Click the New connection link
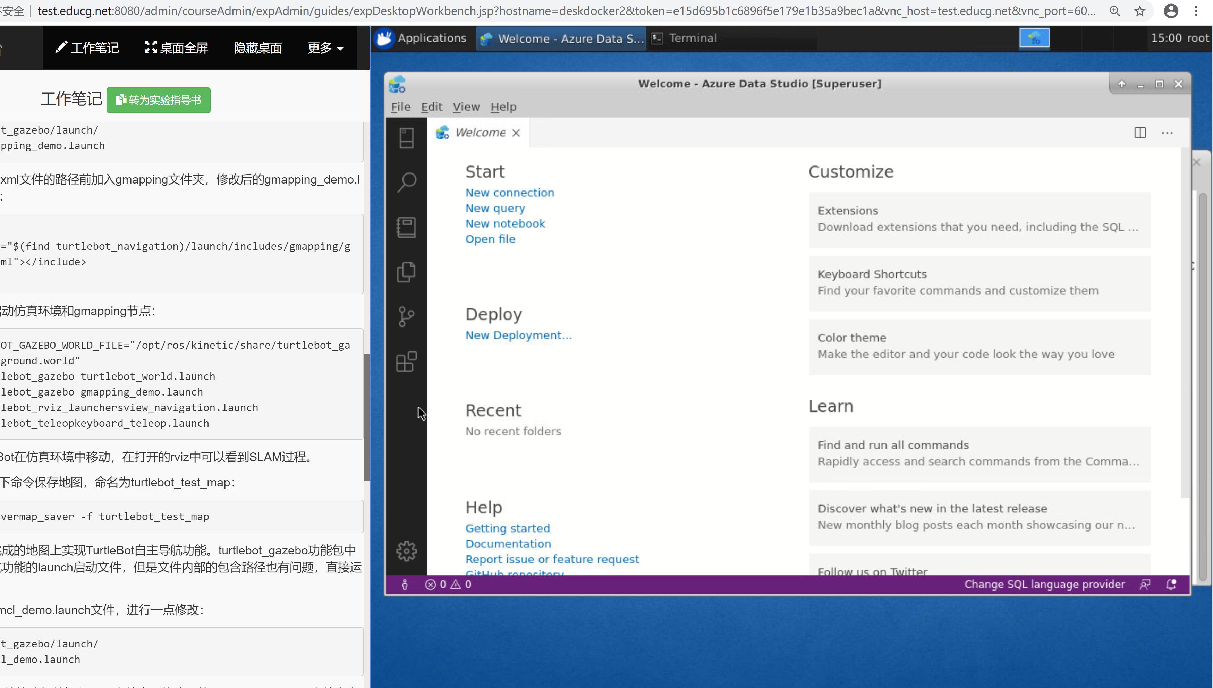 (509, 192)
